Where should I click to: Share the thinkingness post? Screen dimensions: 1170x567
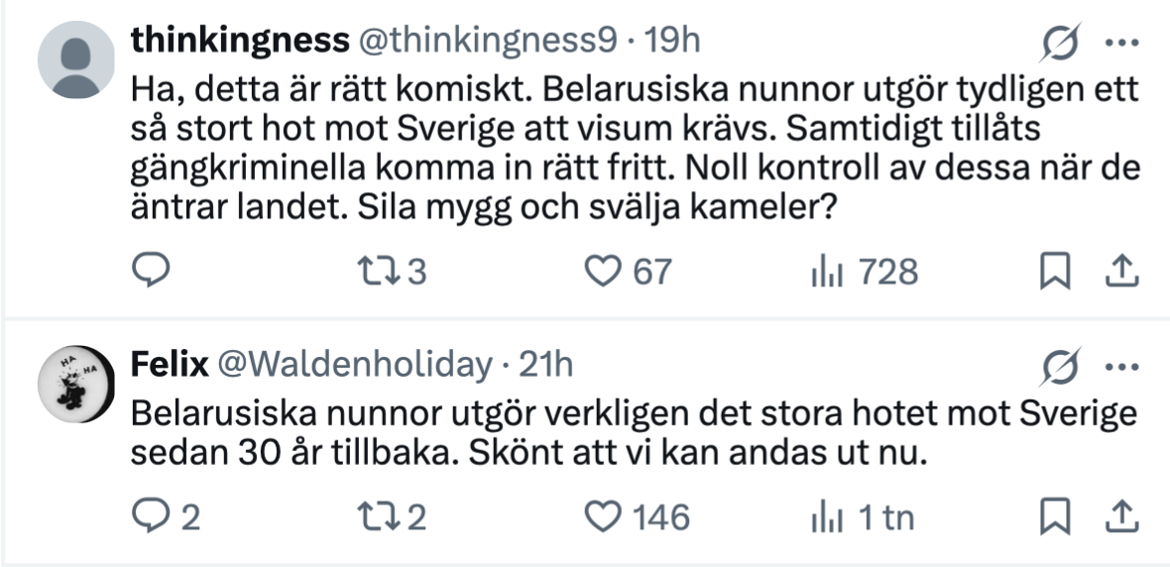(1120, 271)
